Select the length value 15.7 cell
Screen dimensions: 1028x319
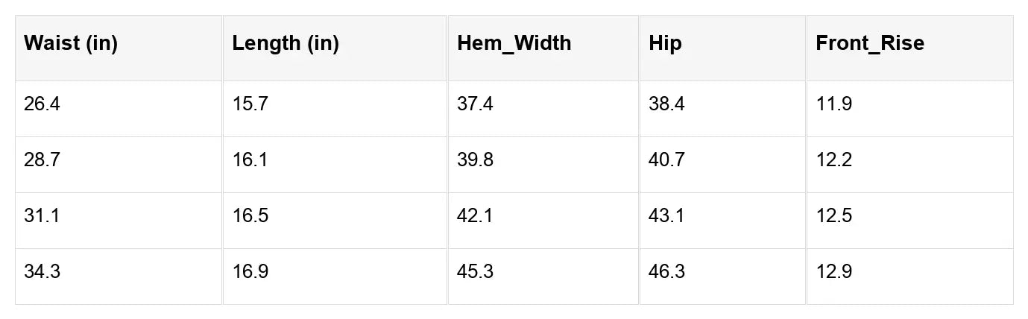click(x=250, y=104)
